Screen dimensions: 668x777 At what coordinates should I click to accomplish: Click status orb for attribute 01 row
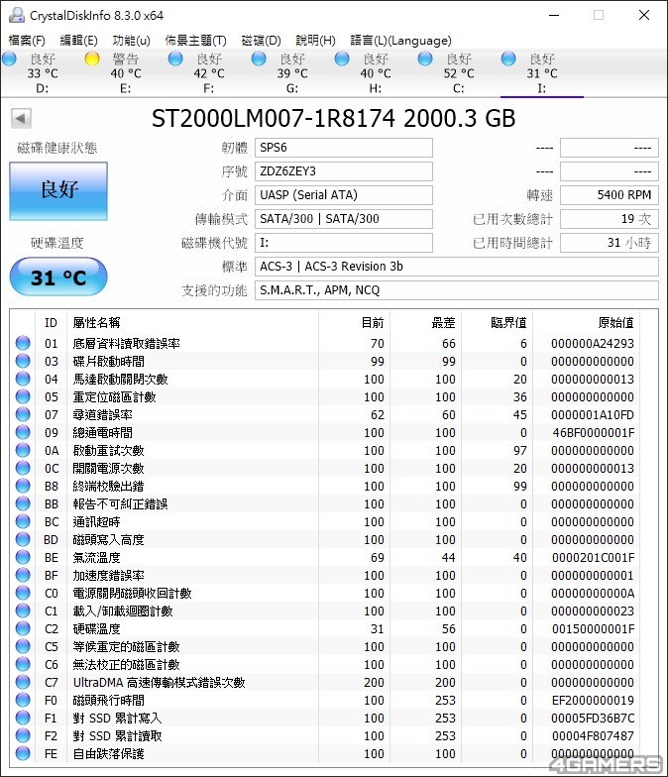click(x=23, y=343)
